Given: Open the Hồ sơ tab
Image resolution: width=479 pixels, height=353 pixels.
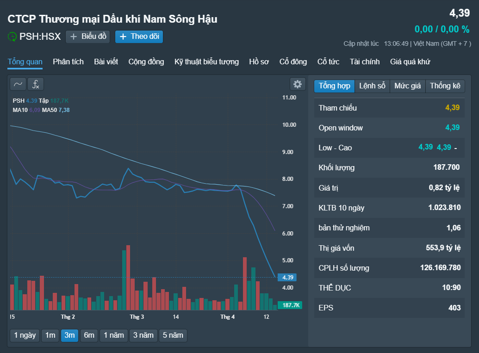Looking at the screenshot, I should point(259,62).
